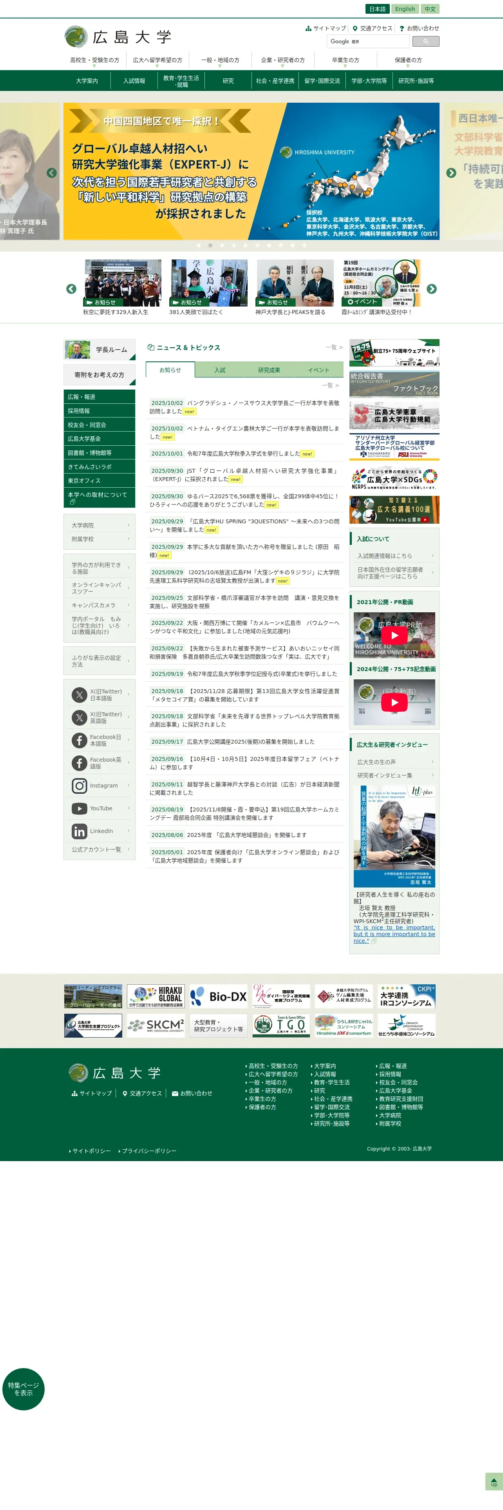
Task: Switch to the イベント news tab
Action: coord(318,370)
